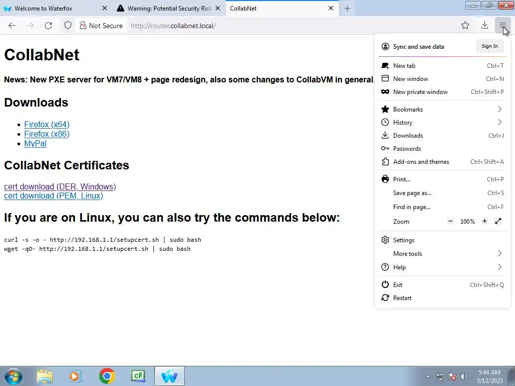Open the downloads toolbar panel
515x386 pixels.
(484, 25)
